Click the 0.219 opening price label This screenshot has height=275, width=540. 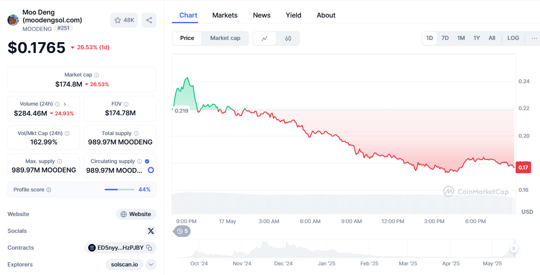(181, 111)
